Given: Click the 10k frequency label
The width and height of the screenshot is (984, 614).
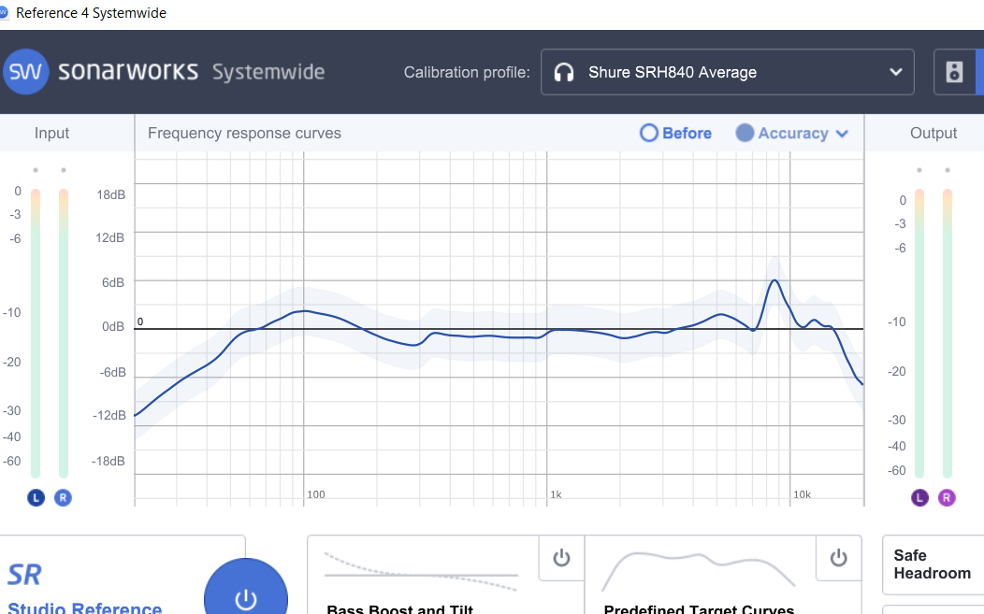Looking at the screenshot, I should click(802, 494).
